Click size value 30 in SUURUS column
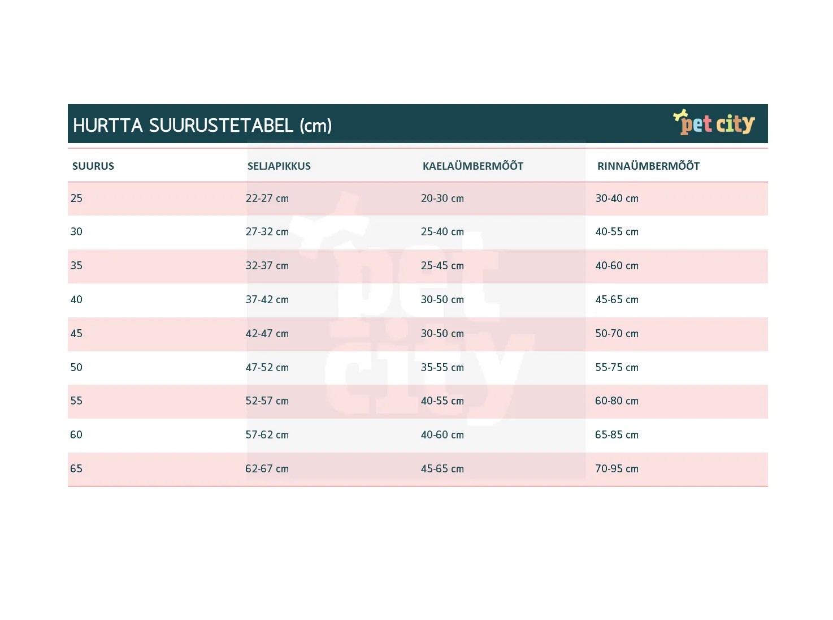 (x=76, y=232)
